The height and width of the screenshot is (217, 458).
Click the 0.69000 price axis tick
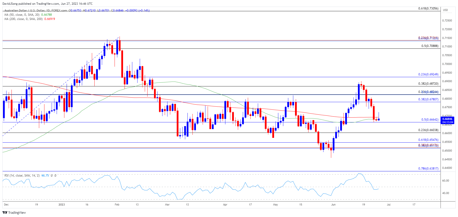pyautogui.click(x=447, y=81)
